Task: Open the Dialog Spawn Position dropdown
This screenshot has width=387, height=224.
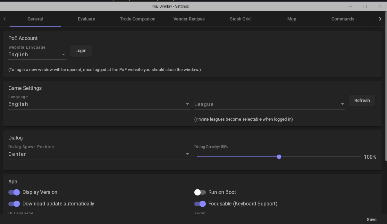Action: (x=99, y=154)
